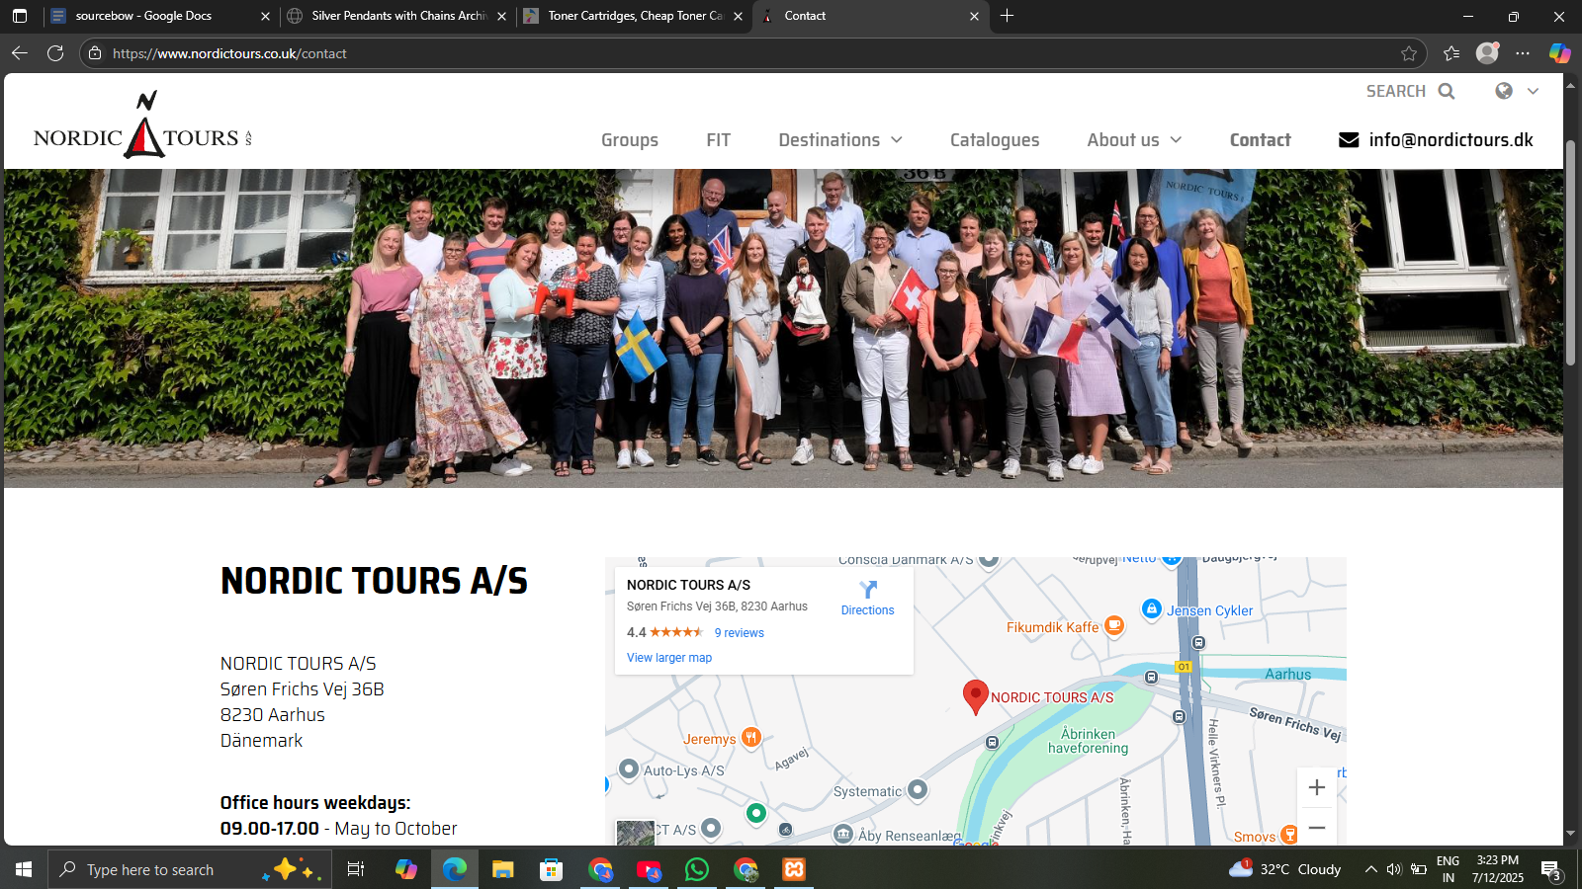Open browser settings and more menu
1582x889 pixels.
pyautogui.click(x=1523, y=53)
